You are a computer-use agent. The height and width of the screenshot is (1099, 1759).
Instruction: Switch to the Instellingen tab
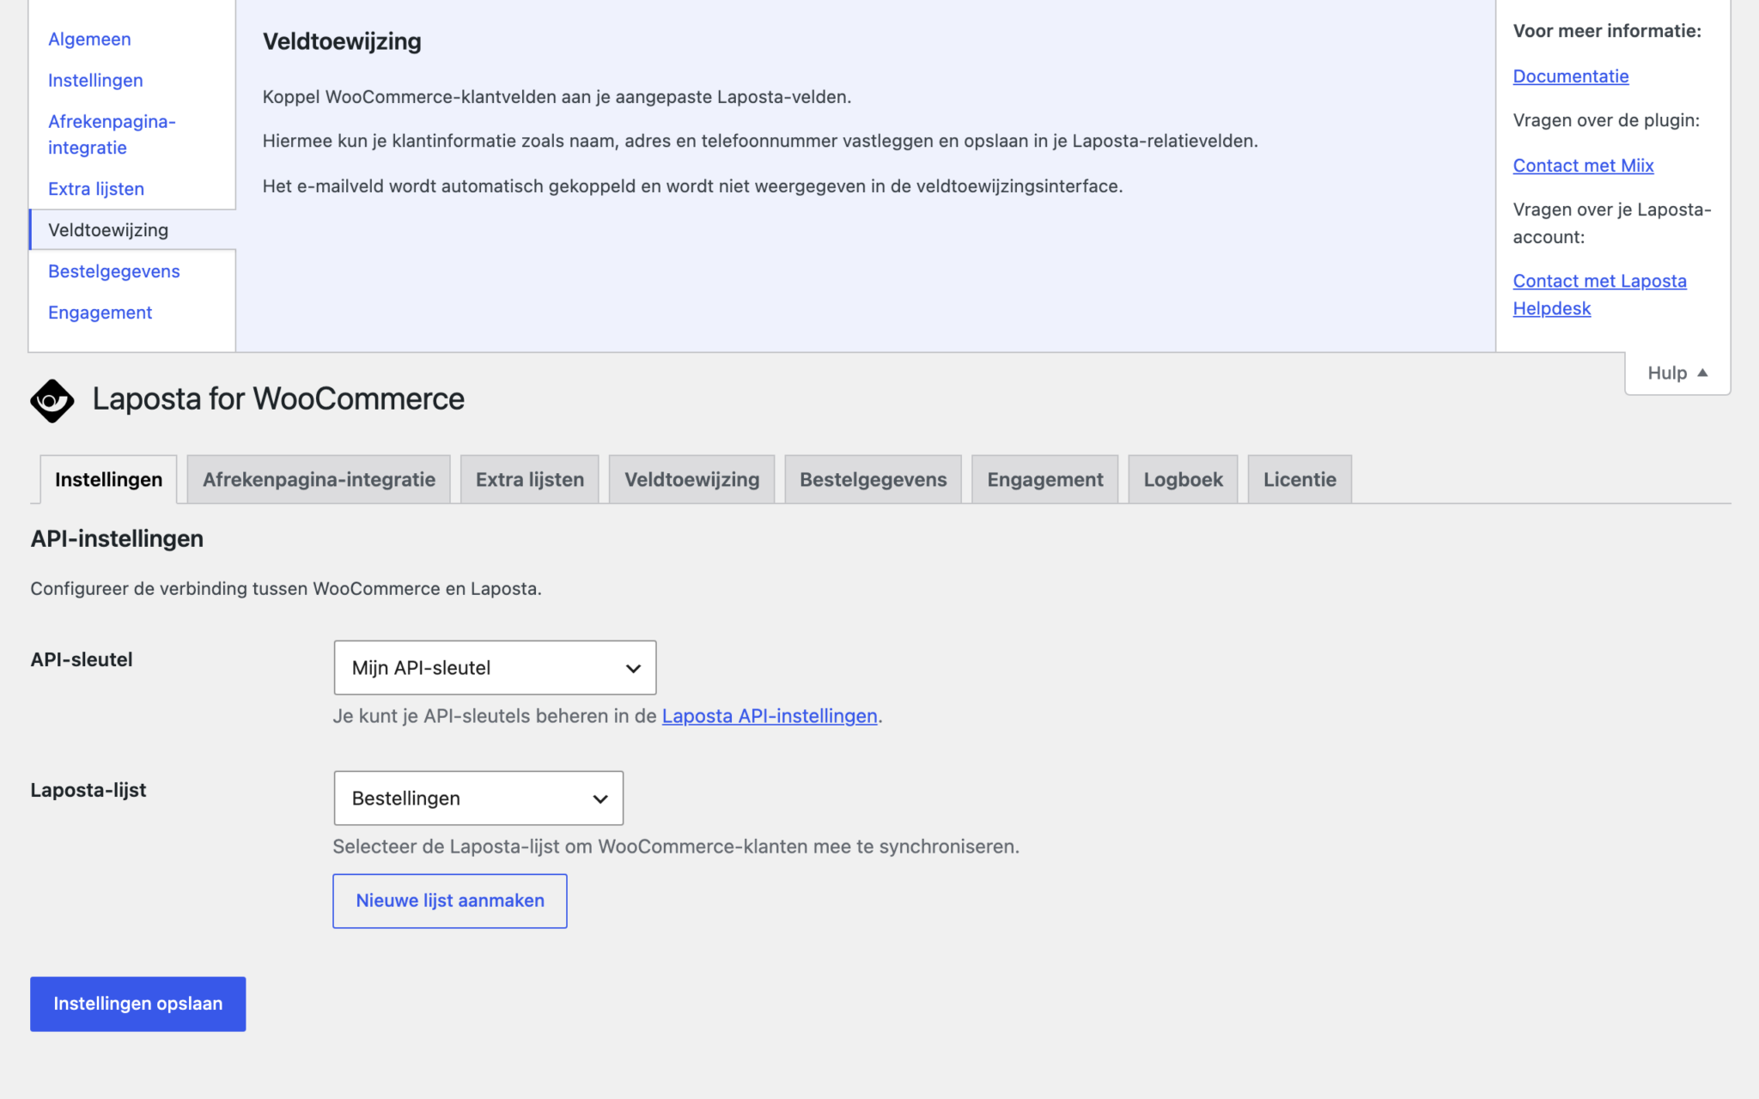108,479
